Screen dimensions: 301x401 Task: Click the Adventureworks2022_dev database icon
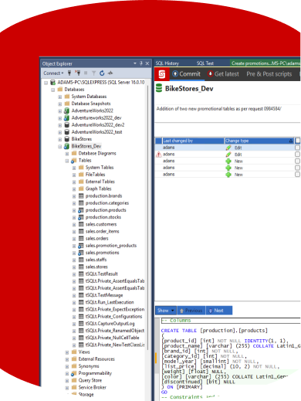pos(66,118)
